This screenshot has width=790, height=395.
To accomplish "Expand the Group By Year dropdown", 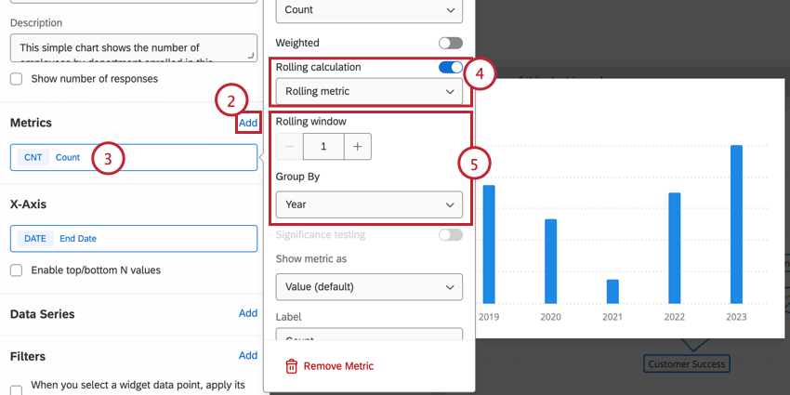I will click(369, 204).
